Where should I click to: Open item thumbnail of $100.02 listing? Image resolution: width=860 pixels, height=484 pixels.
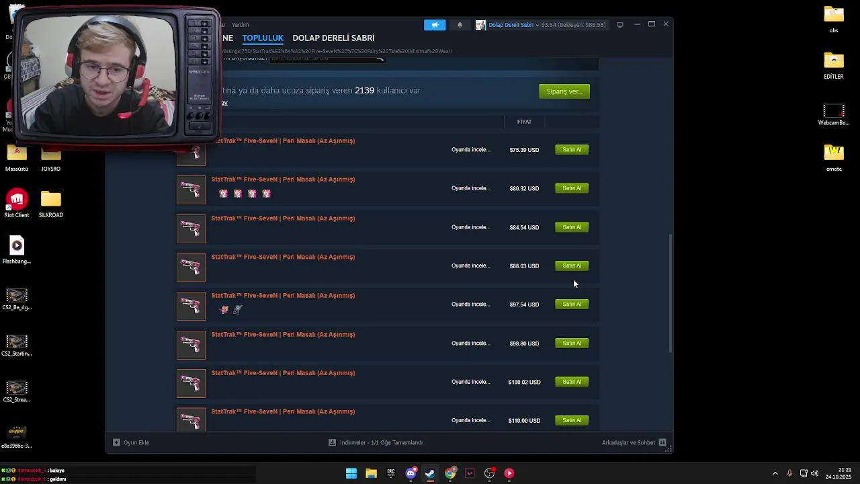click(x=191, y=383)
